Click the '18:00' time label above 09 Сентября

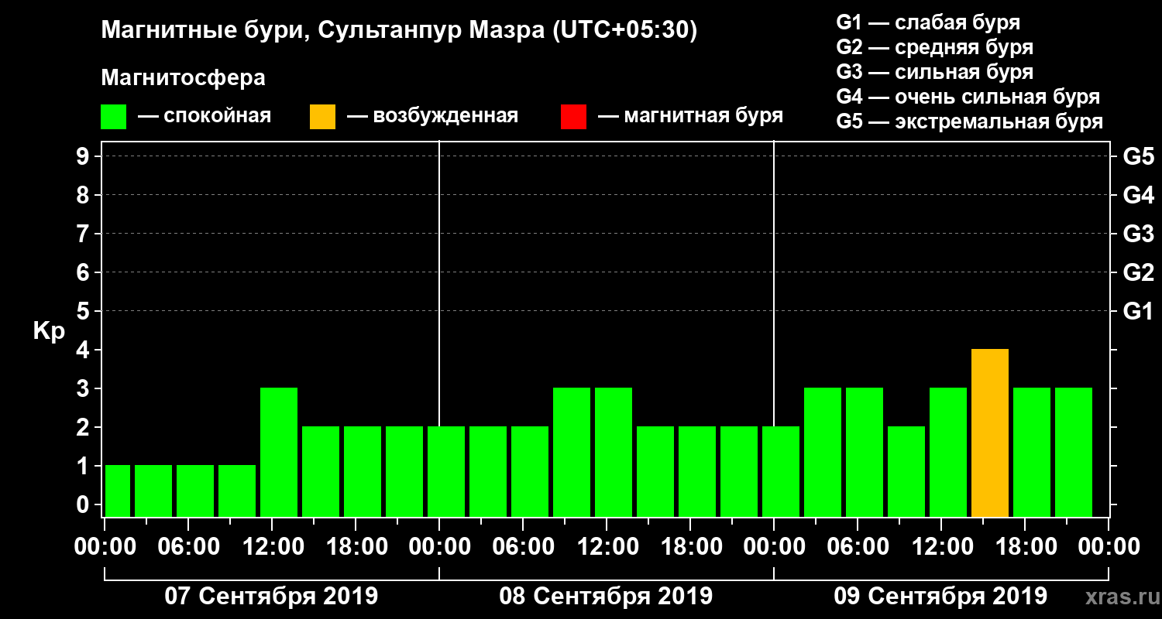point(1025,547)
